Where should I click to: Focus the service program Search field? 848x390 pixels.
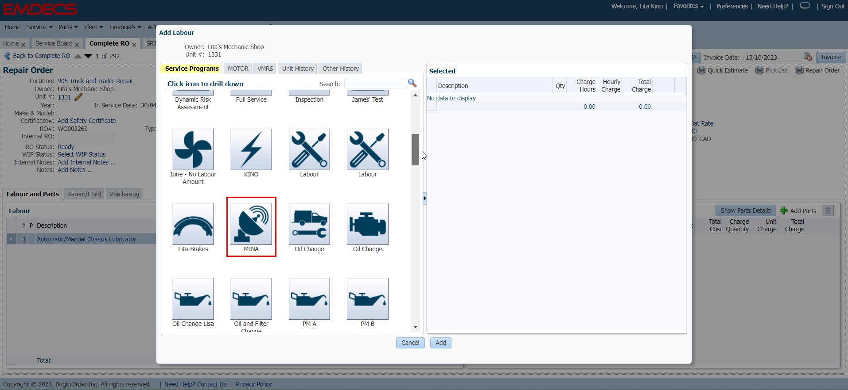375,84
